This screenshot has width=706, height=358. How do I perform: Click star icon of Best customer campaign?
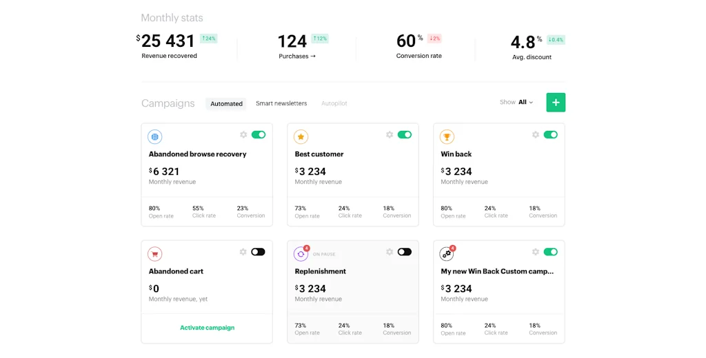coord(301,137)
